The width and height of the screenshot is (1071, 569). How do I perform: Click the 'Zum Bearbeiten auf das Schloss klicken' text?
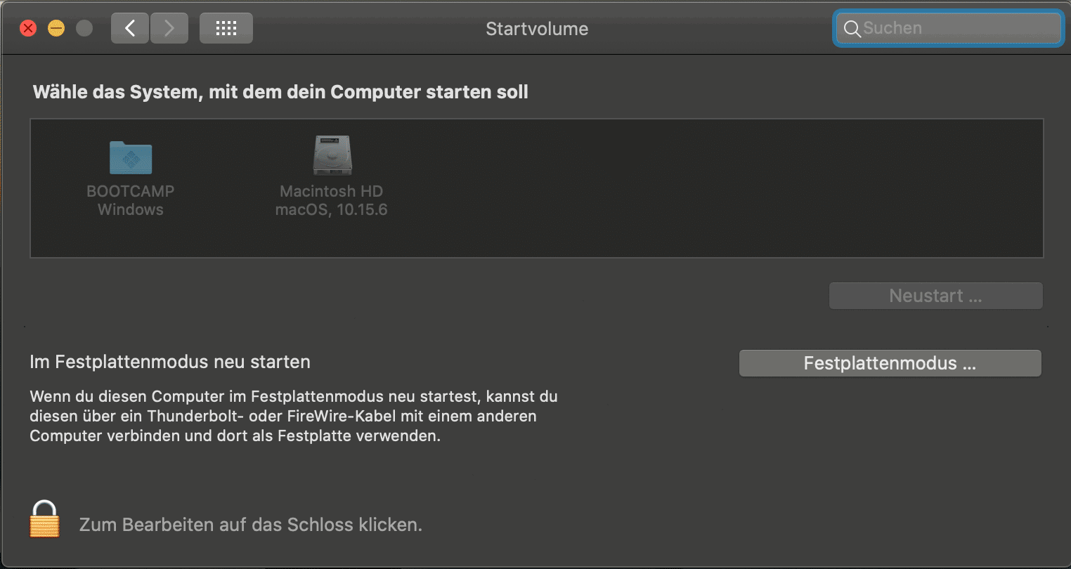tap(251, 525)
